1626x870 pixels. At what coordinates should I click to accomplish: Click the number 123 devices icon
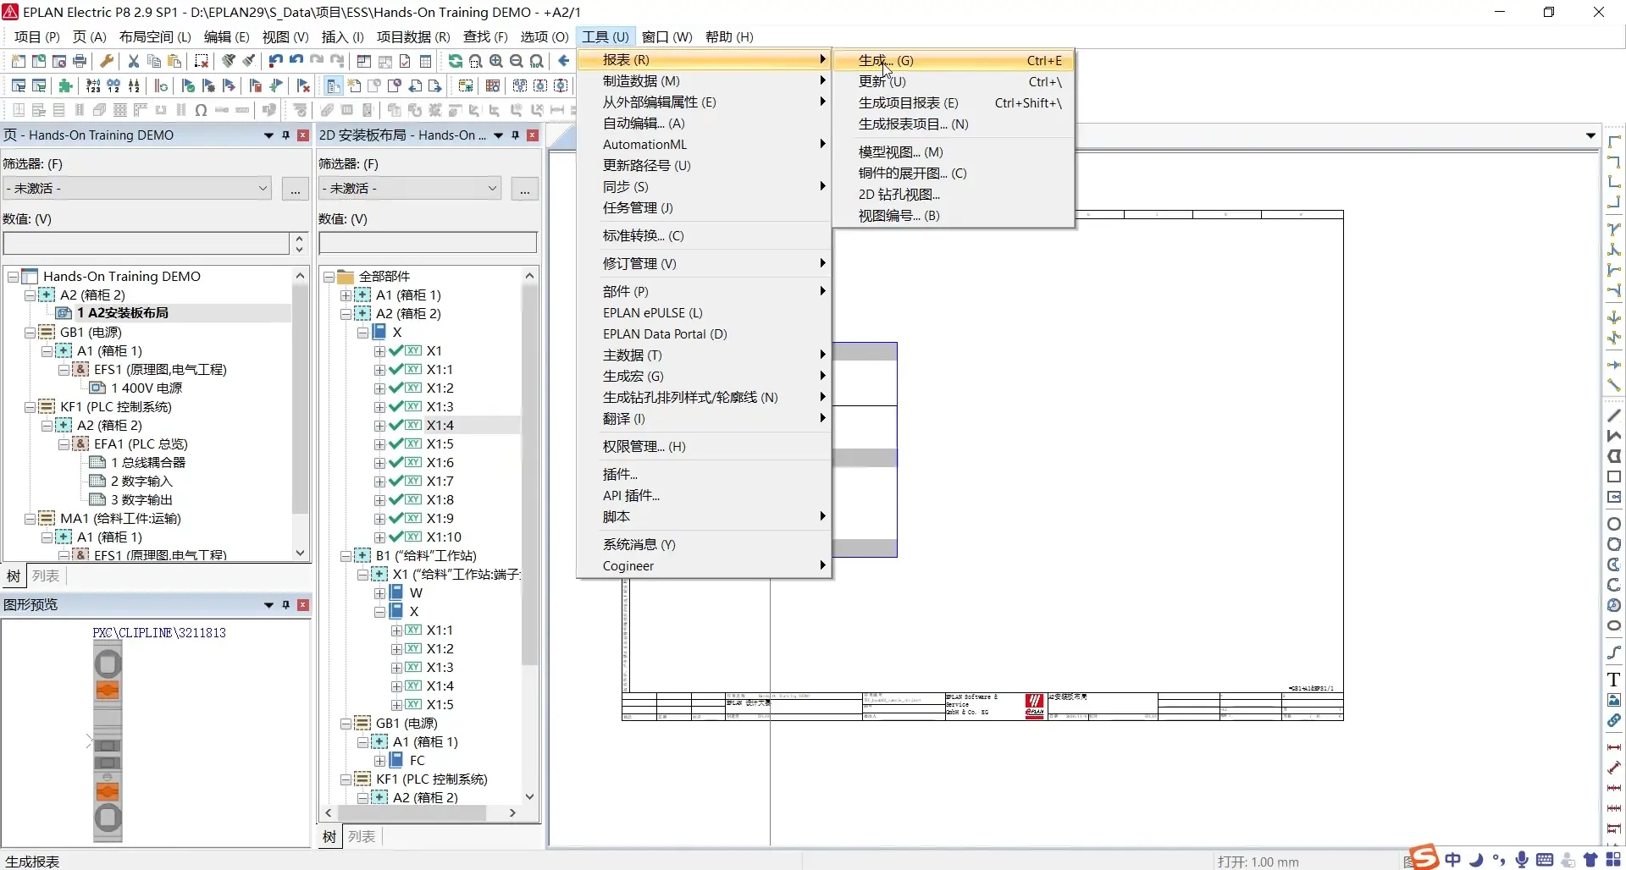93,85
